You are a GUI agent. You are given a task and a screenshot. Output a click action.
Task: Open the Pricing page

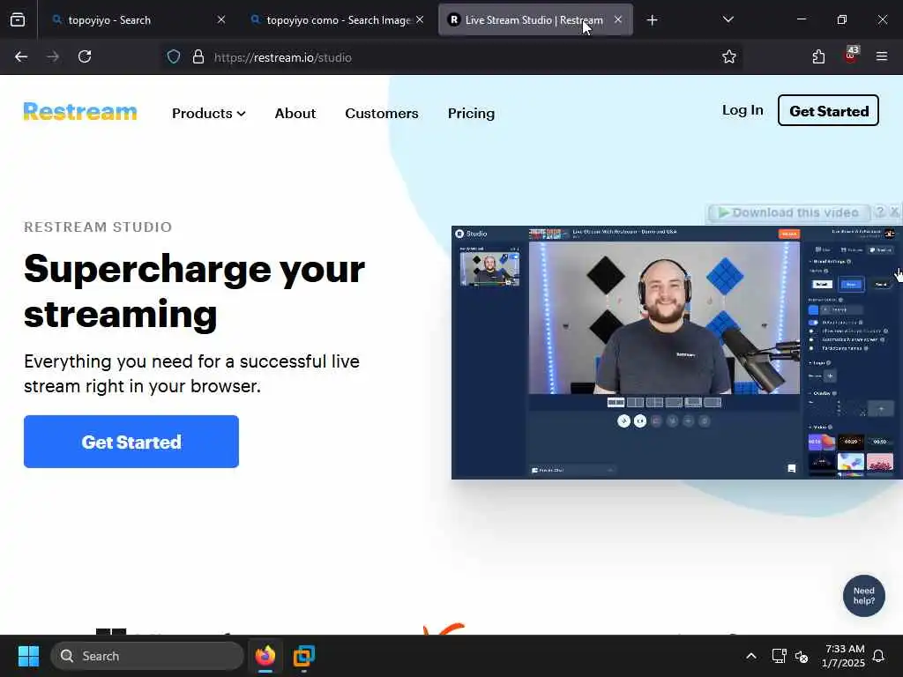(471, 114)
